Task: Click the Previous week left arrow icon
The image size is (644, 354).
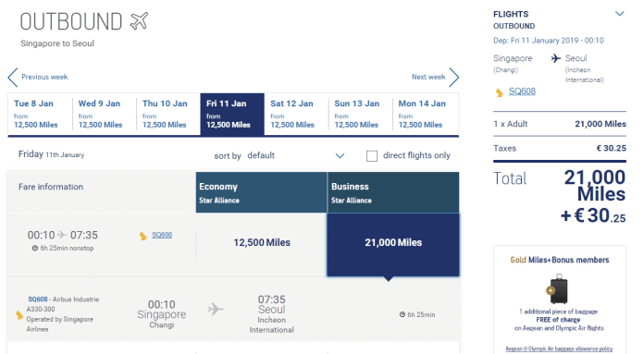Action: pyautogui.click(x=13, y=77)
